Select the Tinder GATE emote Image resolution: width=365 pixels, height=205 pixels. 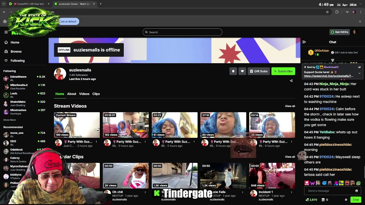click(x=307, y=183)
